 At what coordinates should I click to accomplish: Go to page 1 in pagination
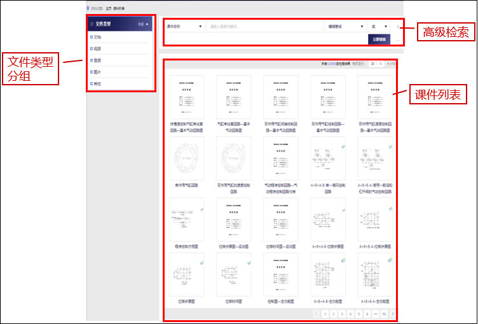pos(325,314)
